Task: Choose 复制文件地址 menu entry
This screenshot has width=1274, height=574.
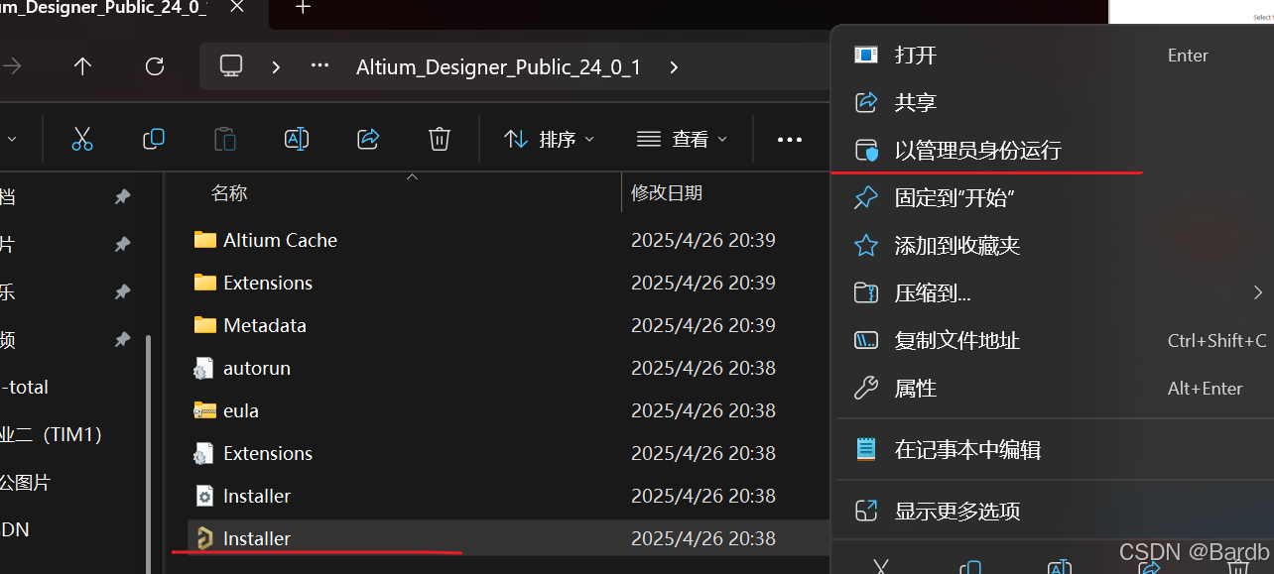Action: tap(1054, 341)
